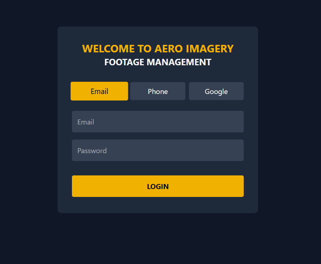The width and height of the screenshot is (321, 264).
Task: Activate the yellow Email method button
Action: pos(99,91)
